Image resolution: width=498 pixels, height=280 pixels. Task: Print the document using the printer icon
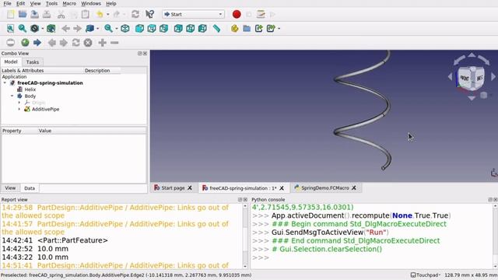coord(47,14)
